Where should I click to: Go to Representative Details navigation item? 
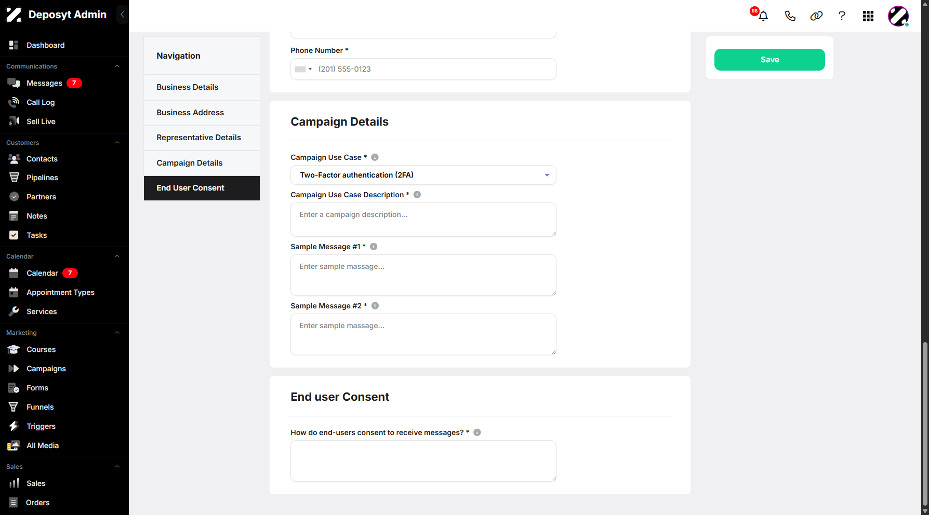(202, 138)
